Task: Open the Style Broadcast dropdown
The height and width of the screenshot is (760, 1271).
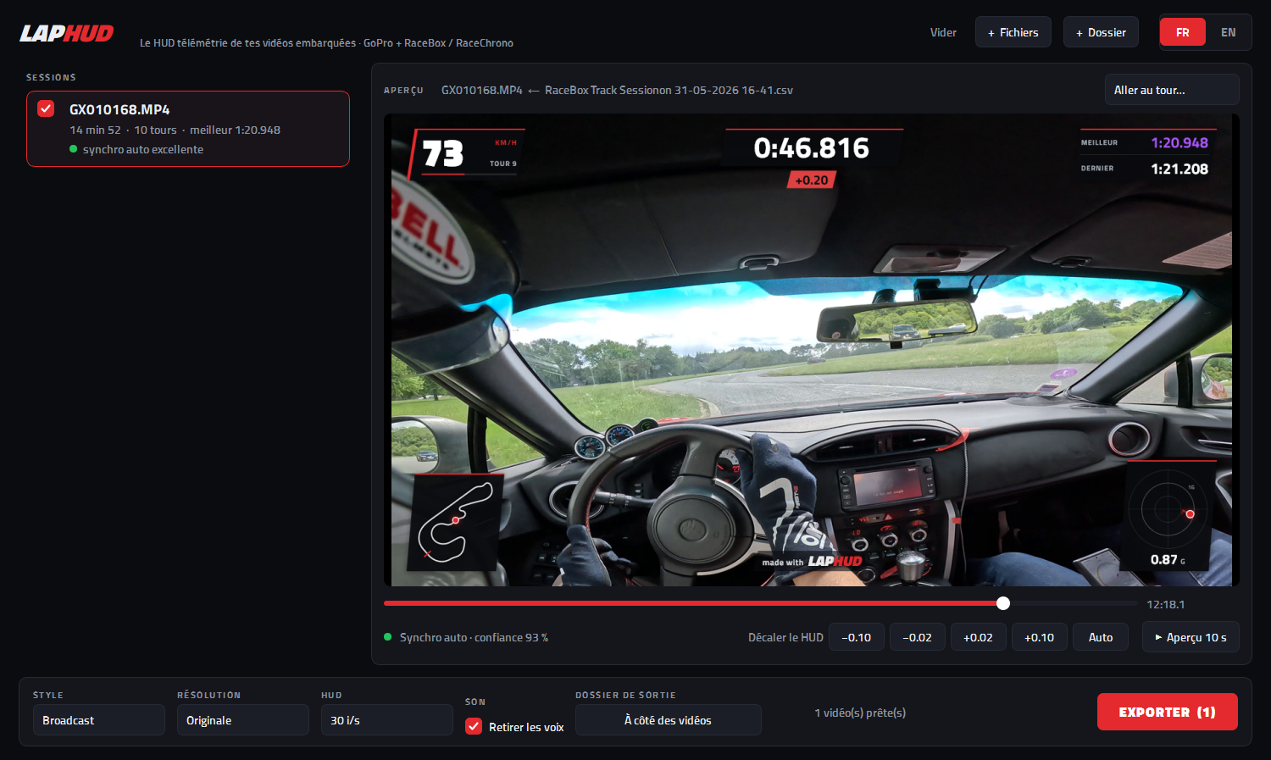Action: point(99,720)
